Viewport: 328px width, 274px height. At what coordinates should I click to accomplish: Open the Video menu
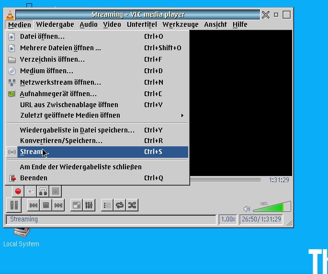click(112, 25)
